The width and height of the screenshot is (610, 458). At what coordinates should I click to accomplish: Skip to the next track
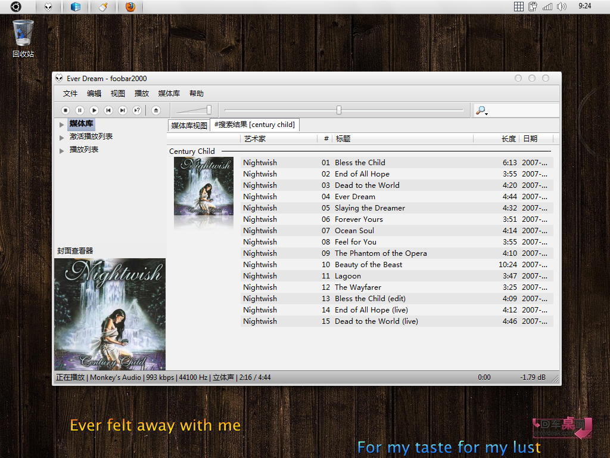(123, 110)
